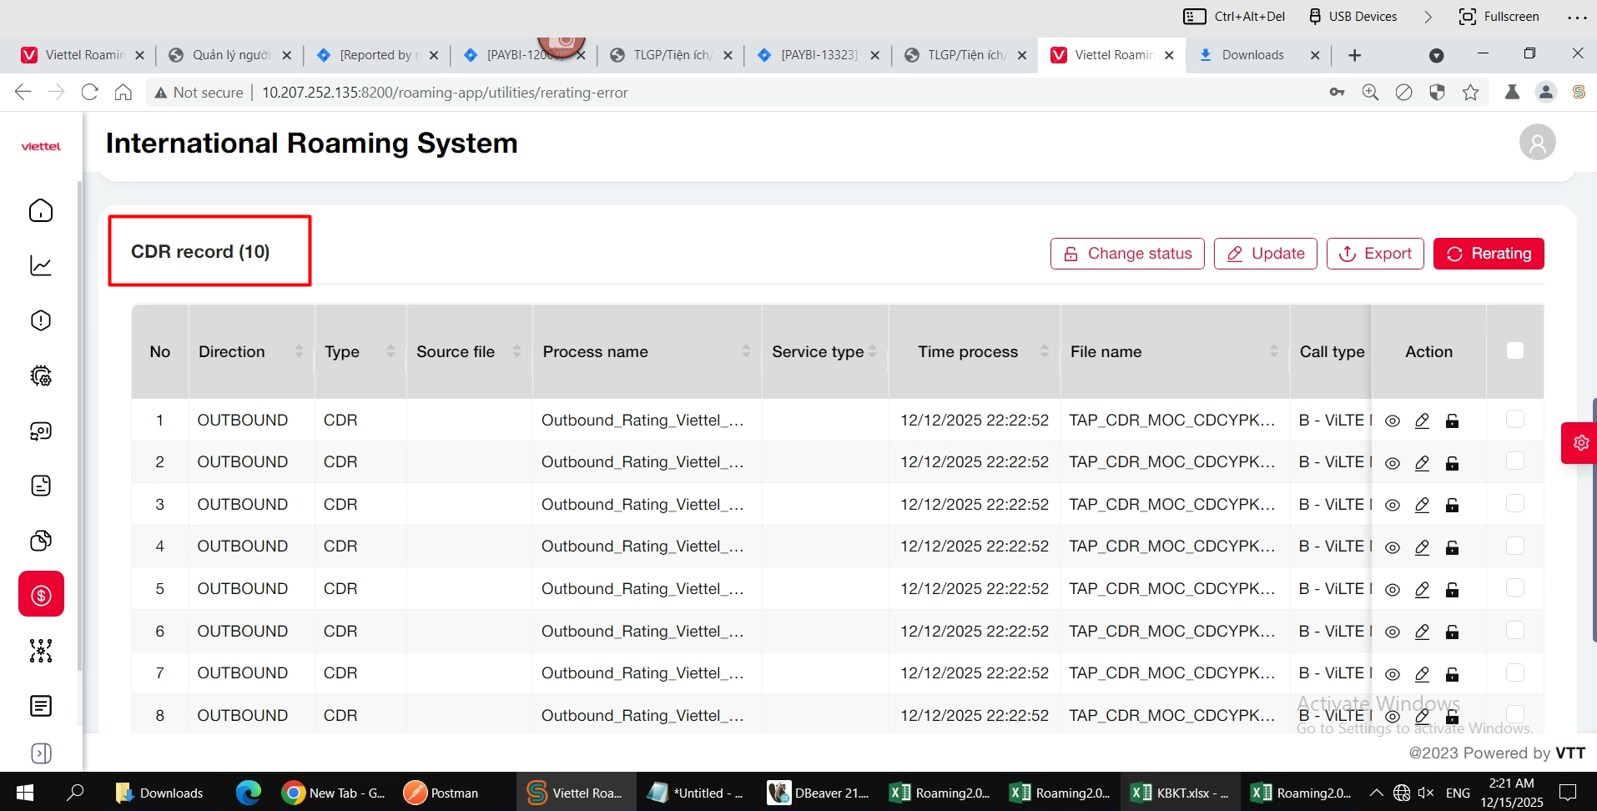Sort by Direction column arrows

299,351
